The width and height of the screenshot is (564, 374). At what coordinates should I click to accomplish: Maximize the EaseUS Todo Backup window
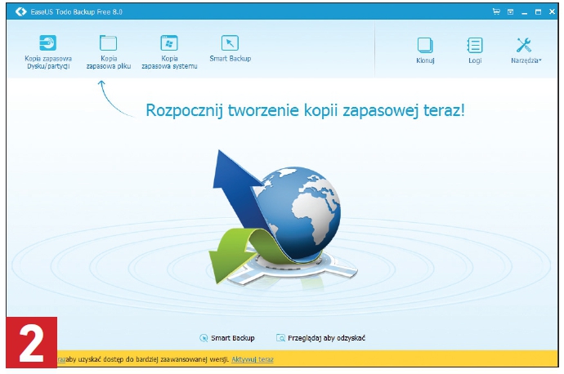538,12
